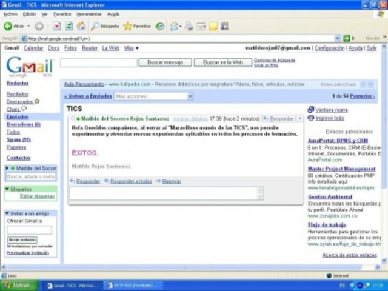The height and width of the screenshot is (291, 388).
Task: Click the Mail envelope toolbar icon
Action: (x=175, y=26)
